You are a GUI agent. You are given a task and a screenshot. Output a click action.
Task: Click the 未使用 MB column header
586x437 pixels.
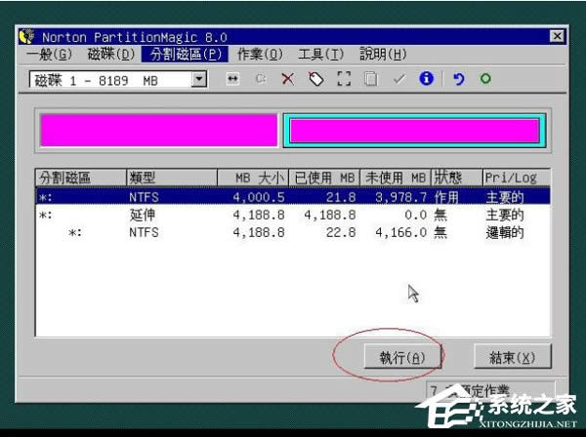click(x=396, y=178)
